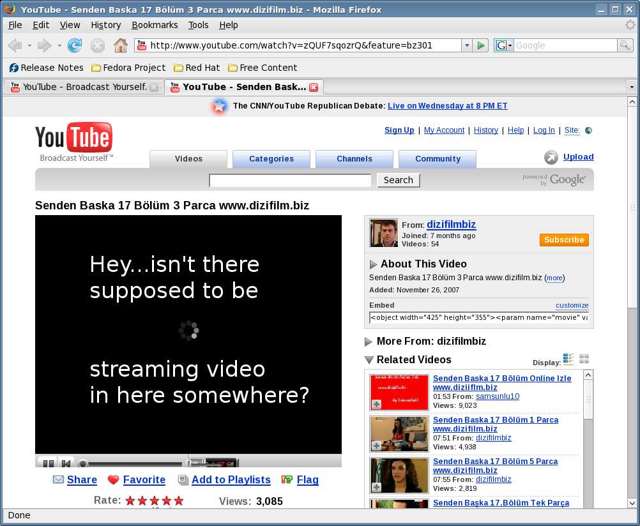The height and width of the screenshot is (526, 640).
Task: Click the Sign Up link
Action: pos(399,130)
